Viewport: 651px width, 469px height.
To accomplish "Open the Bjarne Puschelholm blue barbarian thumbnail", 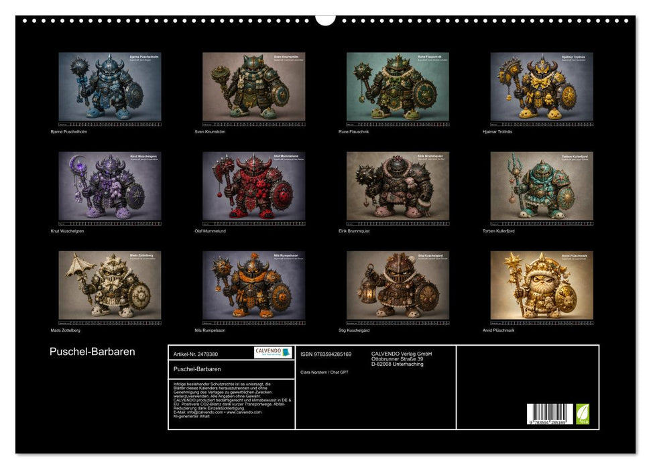I will pyautogui.click(x=109, y=89).
